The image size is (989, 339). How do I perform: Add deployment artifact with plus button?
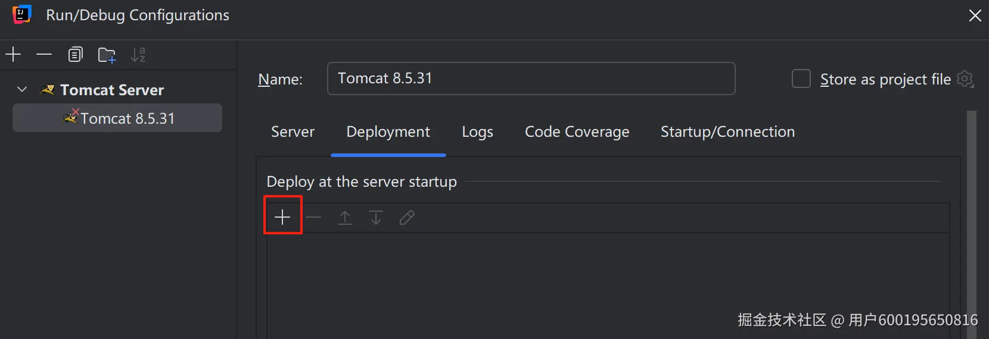[282, 217]
